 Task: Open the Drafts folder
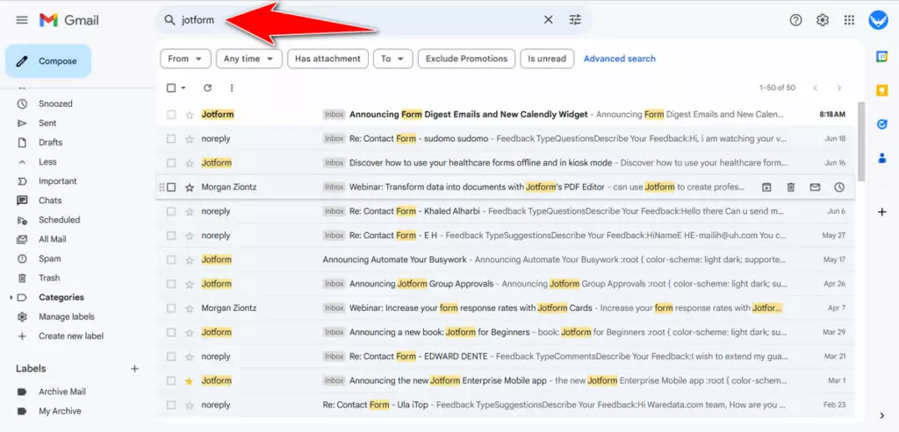tap(50, 143)
